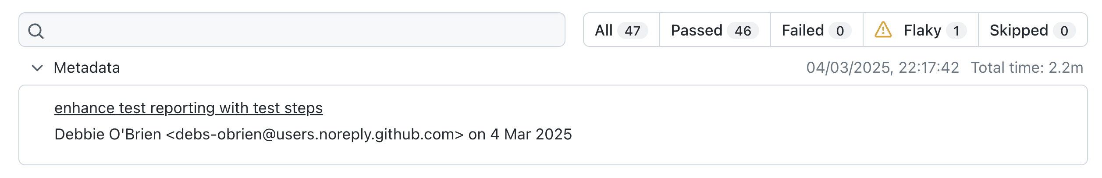
Task: Click the 1 count badge on Flaky
Action: click(956, 31)
